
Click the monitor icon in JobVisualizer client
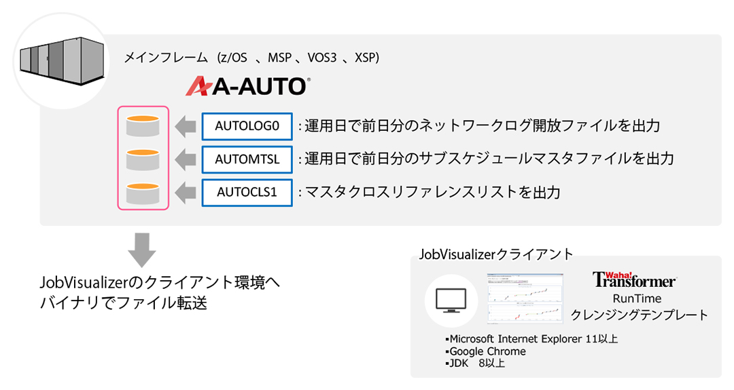pyautogui.click(x=451, y=300)
